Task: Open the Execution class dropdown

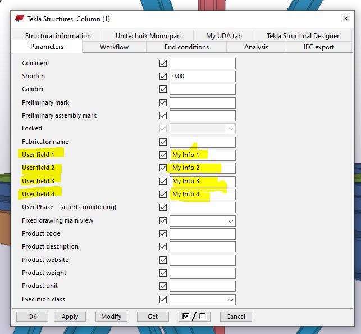Action: point(203,300)
